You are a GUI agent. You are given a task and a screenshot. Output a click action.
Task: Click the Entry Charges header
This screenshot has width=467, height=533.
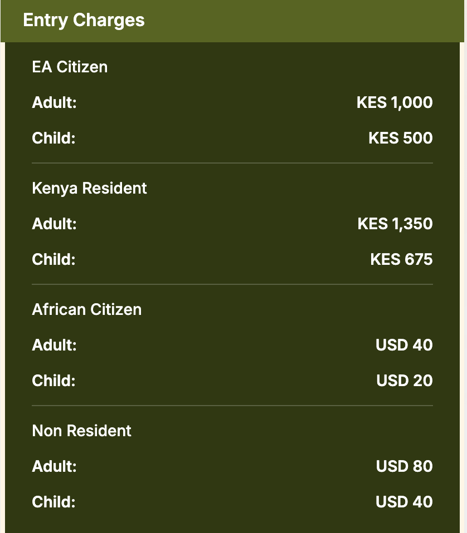click(84, 21)
